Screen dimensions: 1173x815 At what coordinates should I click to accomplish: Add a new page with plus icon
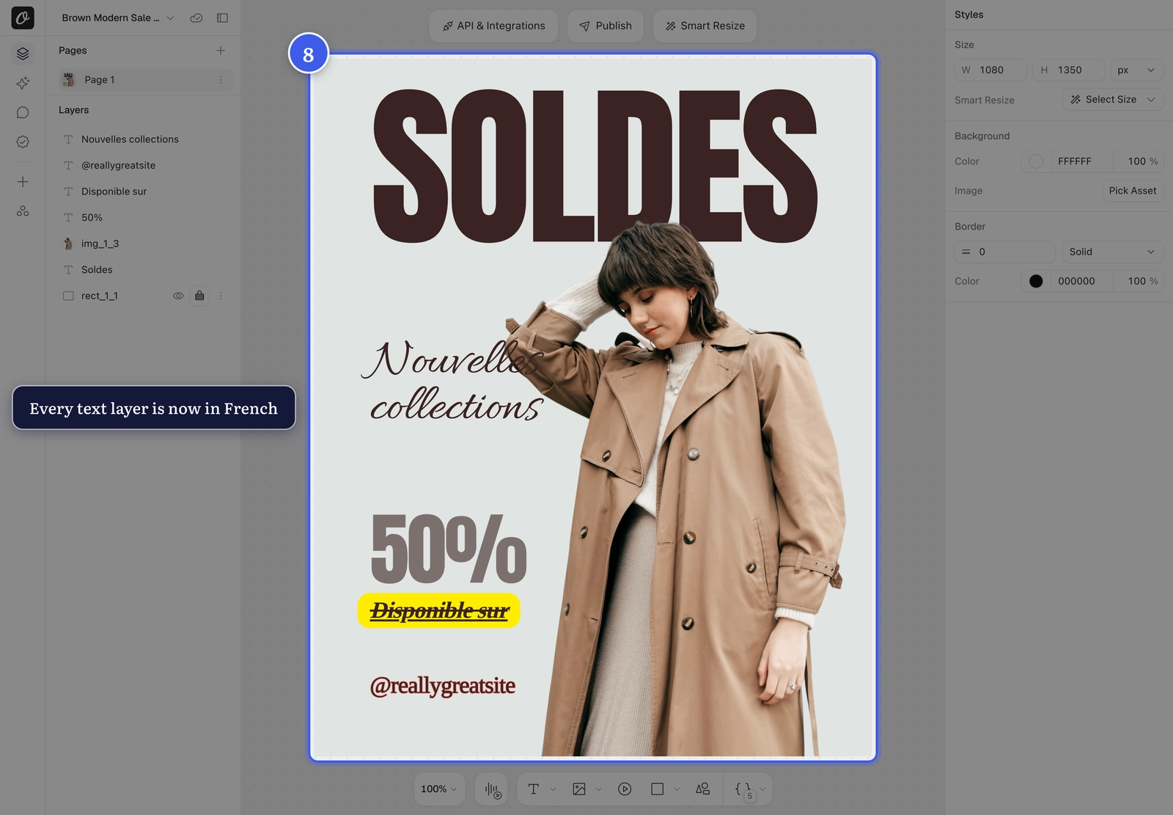click(x=221, y=51)
